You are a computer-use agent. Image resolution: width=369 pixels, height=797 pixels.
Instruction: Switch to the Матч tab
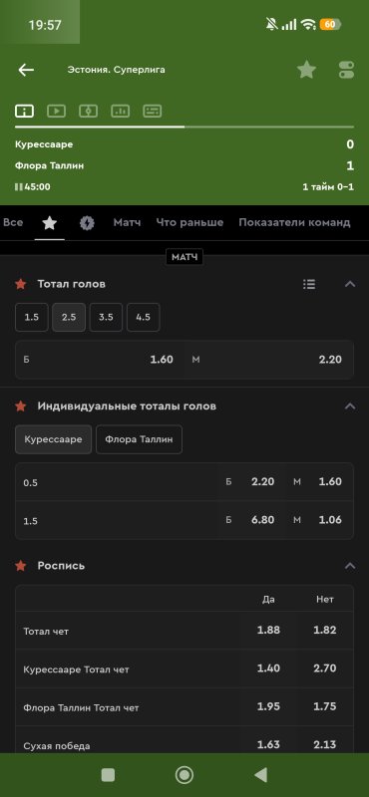pyautogui.click(x=127, y=222)
